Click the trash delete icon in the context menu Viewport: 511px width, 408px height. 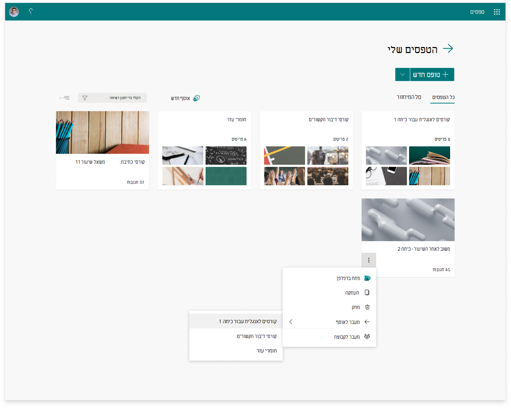pyautogui.click(x=367, y=307)
